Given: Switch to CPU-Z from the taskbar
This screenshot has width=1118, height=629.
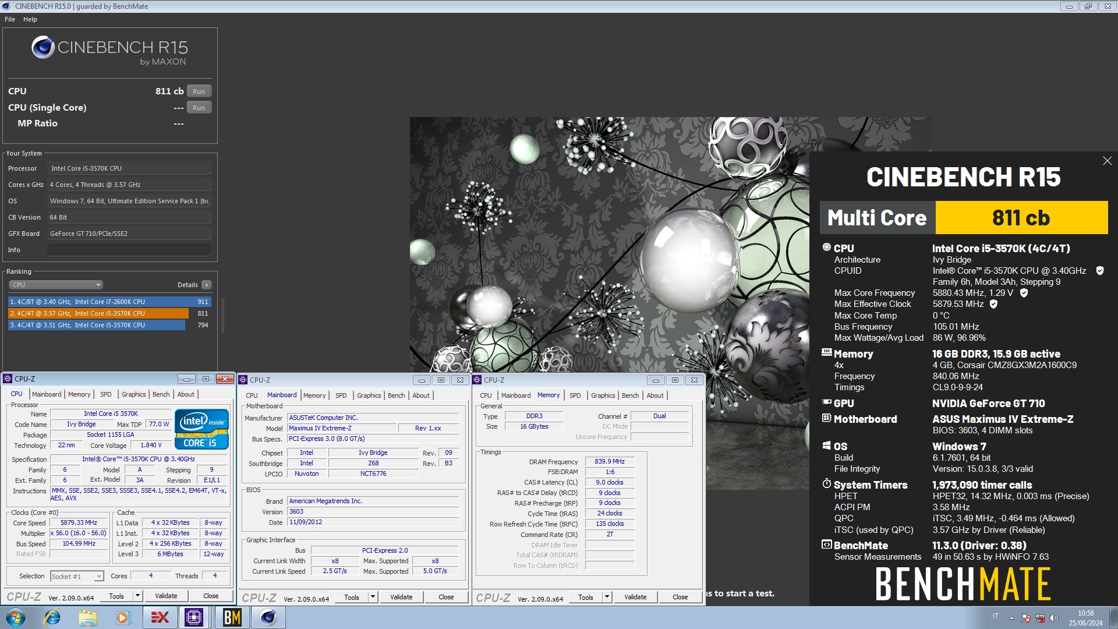Looking at the screenshot, I should (x=194, y=617).
